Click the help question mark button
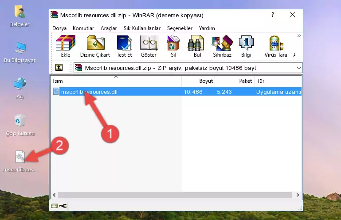 (273, 15)
